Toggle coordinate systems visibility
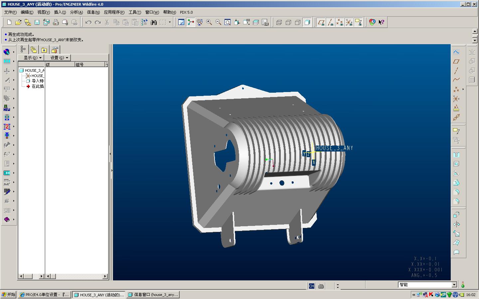This screenshot has height=299, width=479. pos(349,22)
